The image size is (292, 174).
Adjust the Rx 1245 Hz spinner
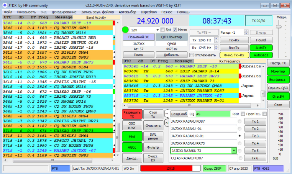click(216, 48)
